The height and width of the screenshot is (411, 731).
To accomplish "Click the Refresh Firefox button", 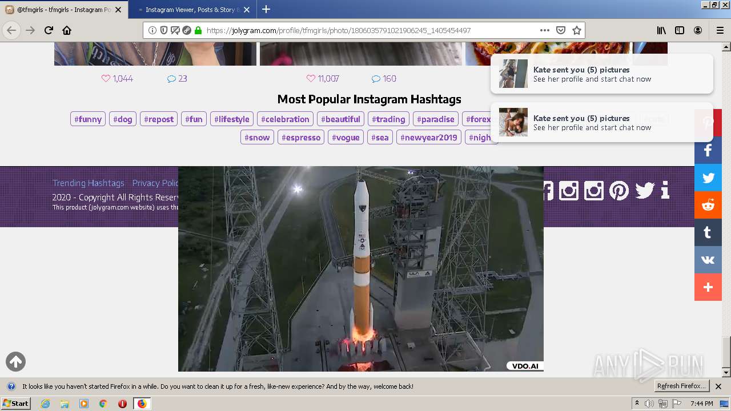I will pos(682,386).
